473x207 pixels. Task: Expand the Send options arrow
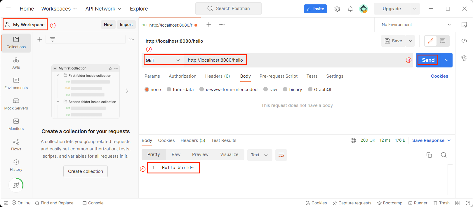[446, 60]
